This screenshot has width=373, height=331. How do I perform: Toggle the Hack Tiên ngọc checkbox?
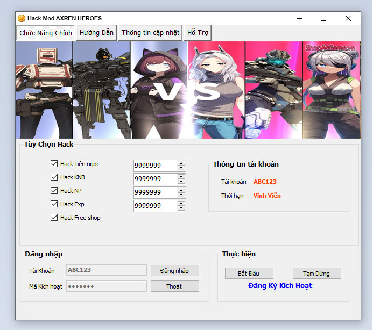pos(54,164)
